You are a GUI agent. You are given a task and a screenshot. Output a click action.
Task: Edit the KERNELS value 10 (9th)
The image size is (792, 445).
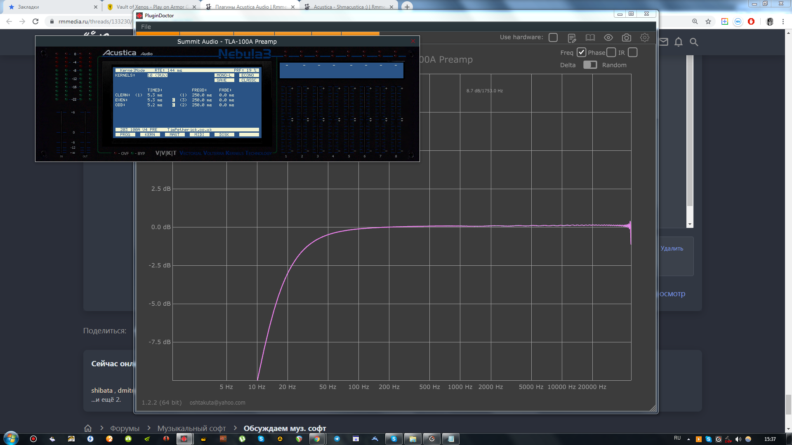pos(157,75)
